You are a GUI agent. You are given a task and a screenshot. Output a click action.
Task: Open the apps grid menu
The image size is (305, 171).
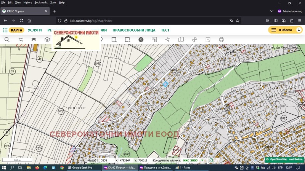click(x=5, y=30)
